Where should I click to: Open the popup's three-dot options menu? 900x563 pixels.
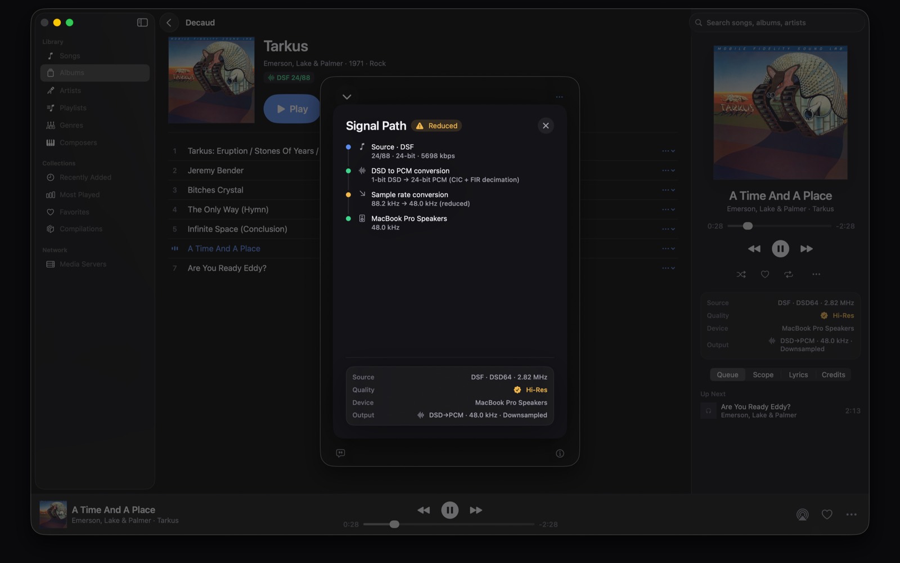pos(559,97)
